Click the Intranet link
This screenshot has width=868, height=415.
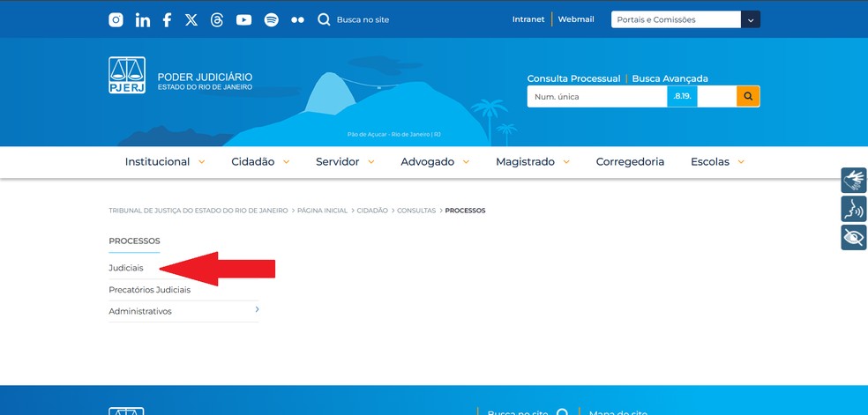(x=528, y=19)
